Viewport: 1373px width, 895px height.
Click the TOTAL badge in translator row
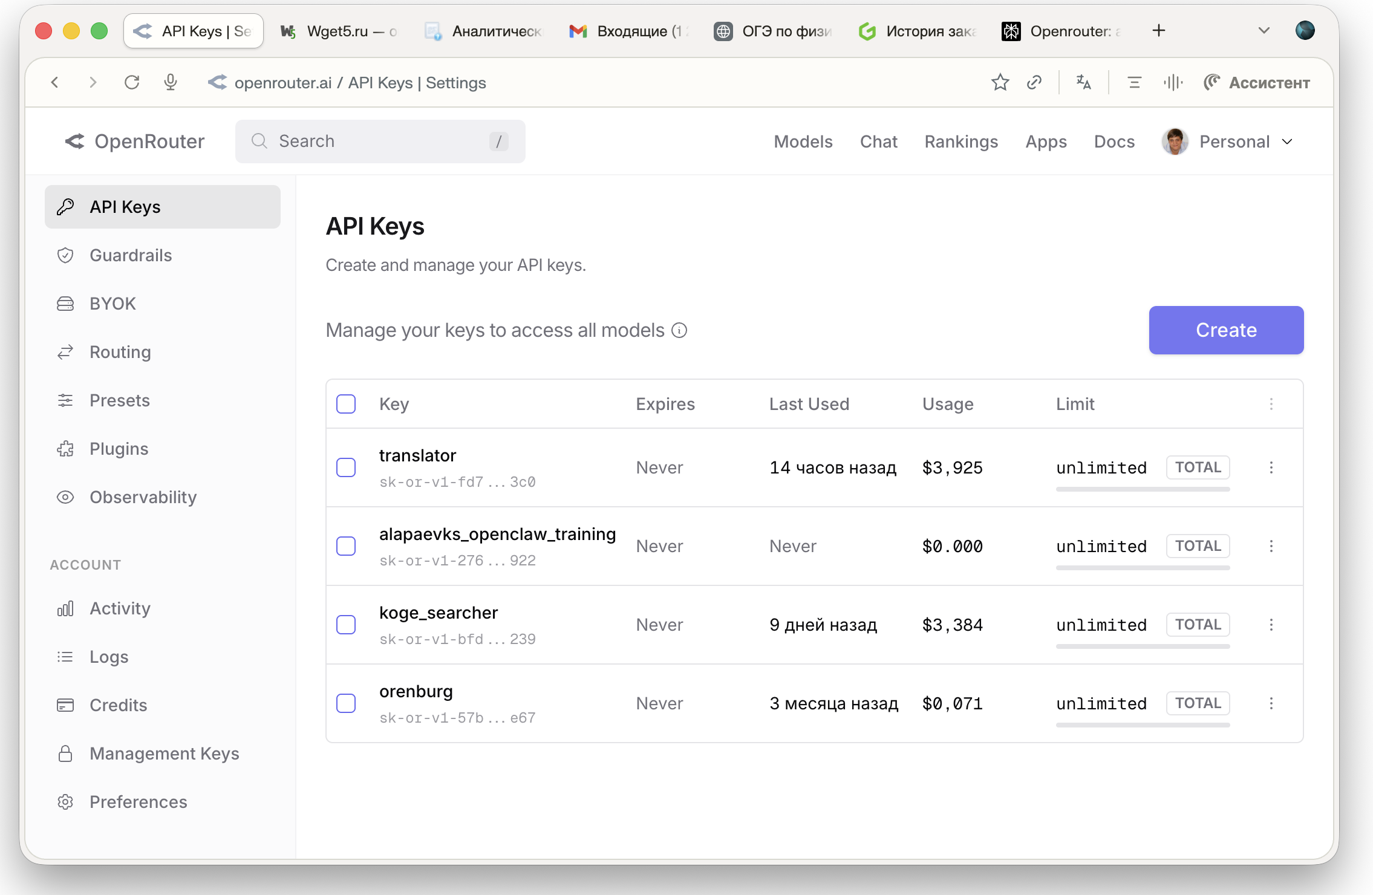pos(1198,467)
